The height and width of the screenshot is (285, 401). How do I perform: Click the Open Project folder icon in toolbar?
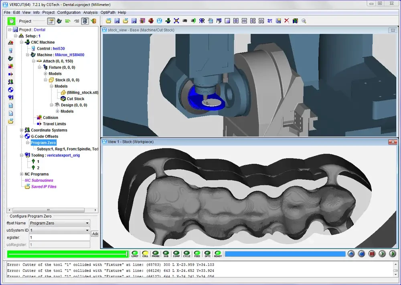108,21
